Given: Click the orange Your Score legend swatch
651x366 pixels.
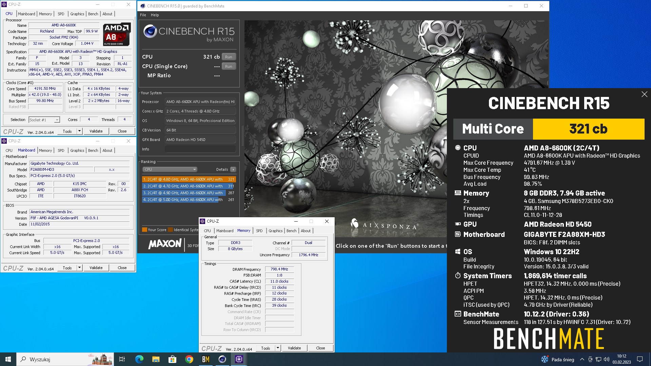Looking at the screenshot, I should [144, 230].
